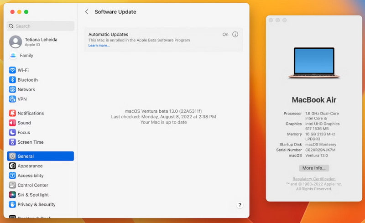Open Appearance settings pane
Screen dimensions: 365x223
pyautogui.click(x=30, y=166)
